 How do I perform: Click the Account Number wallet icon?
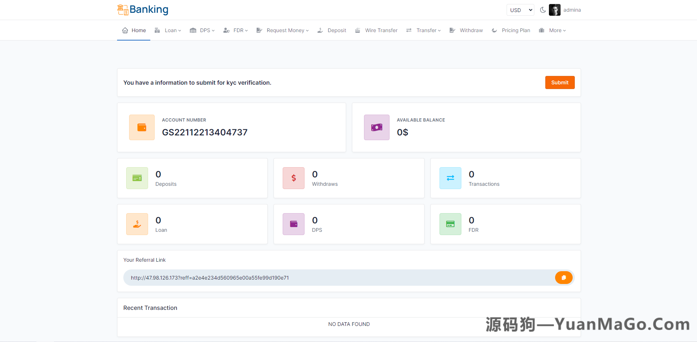point(142,127)
